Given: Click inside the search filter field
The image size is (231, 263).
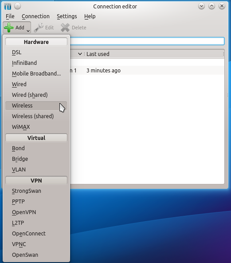Looking at the screenshot, I should (x=147, y=41).
